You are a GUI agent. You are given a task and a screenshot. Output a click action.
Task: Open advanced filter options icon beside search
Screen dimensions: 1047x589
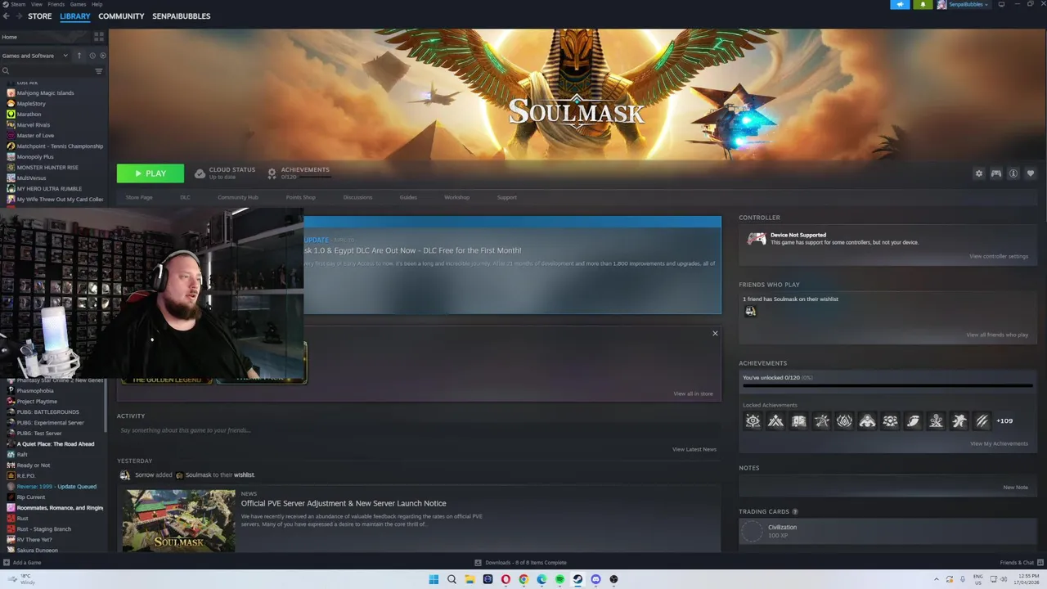coord(99,71)
